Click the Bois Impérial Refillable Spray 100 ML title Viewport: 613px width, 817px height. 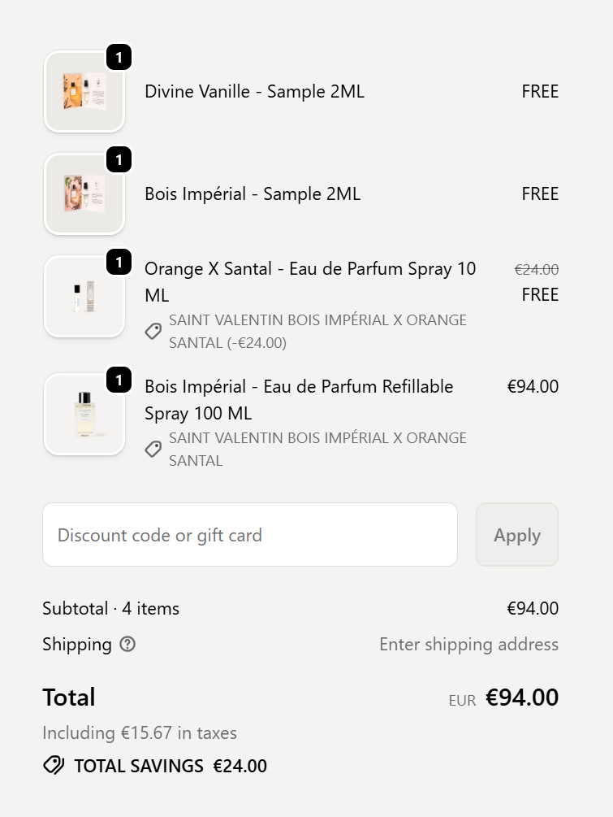(299, 399)
